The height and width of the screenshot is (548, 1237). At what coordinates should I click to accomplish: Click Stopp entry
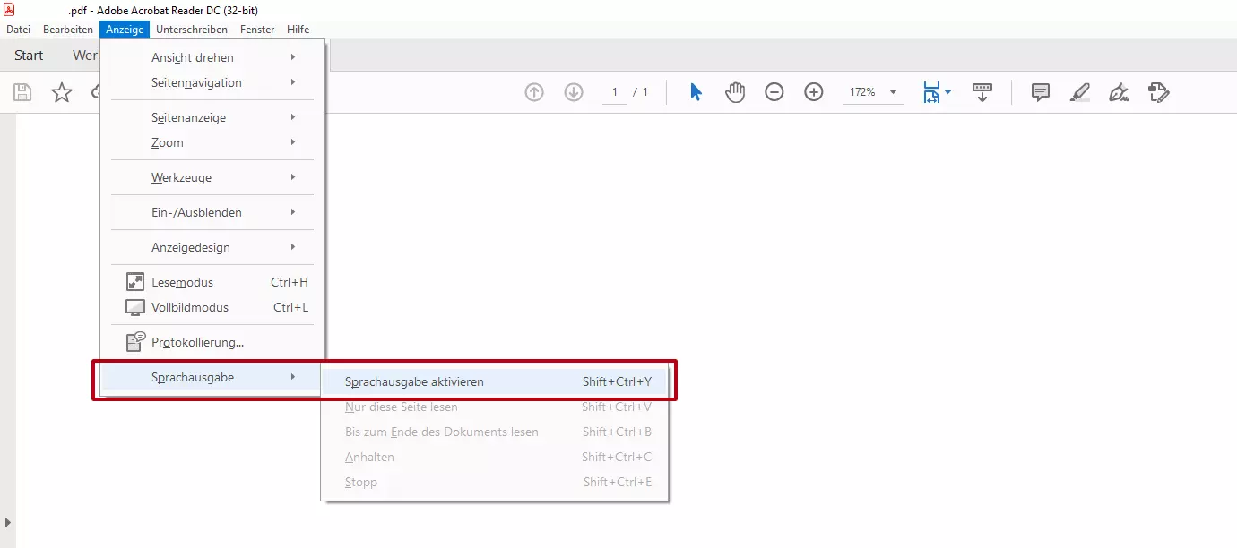495,482
